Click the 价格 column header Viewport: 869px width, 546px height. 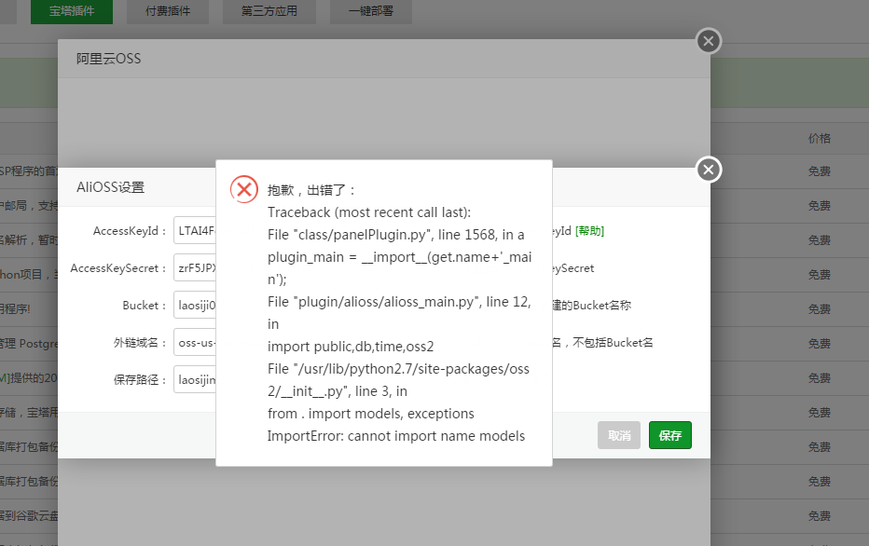point(820,139)
